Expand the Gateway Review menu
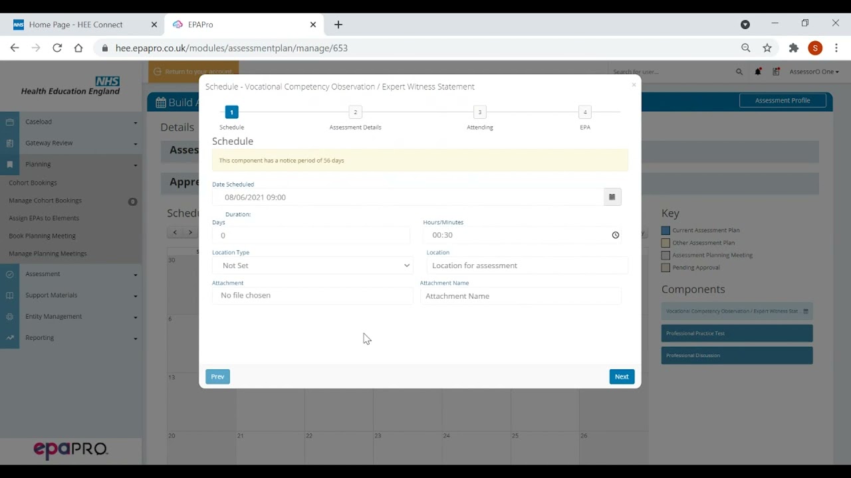This screenshot has width=851, height=478. (135, 144)
